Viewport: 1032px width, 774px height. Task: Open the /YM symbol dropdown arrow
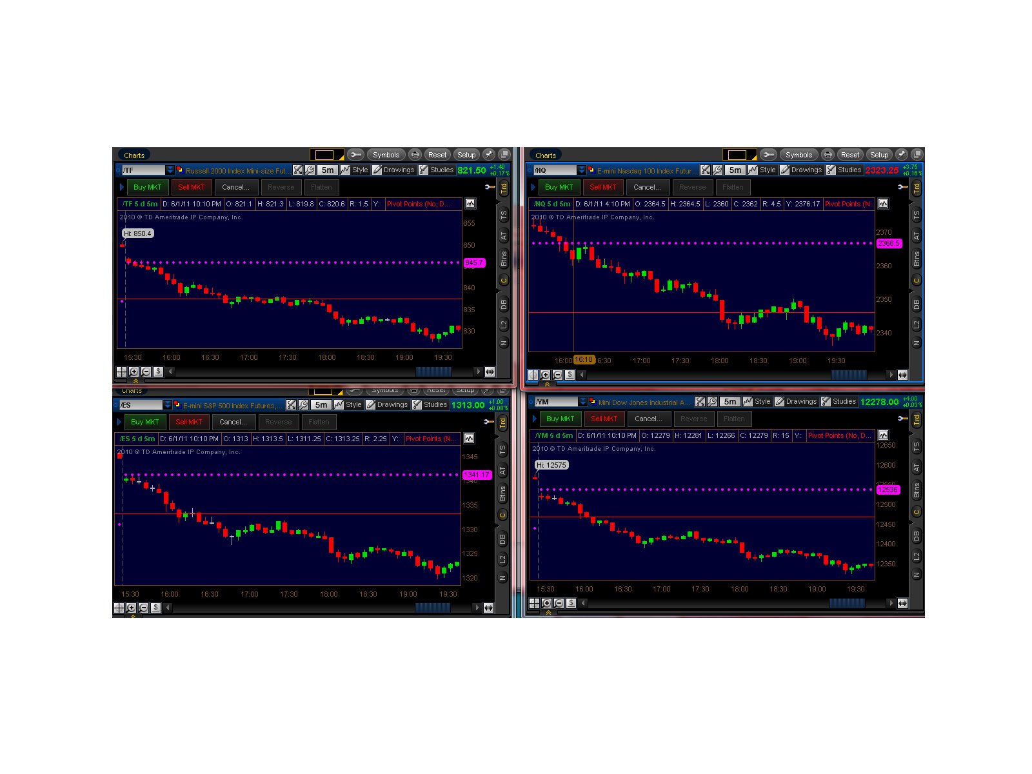(x=582, y=402)
